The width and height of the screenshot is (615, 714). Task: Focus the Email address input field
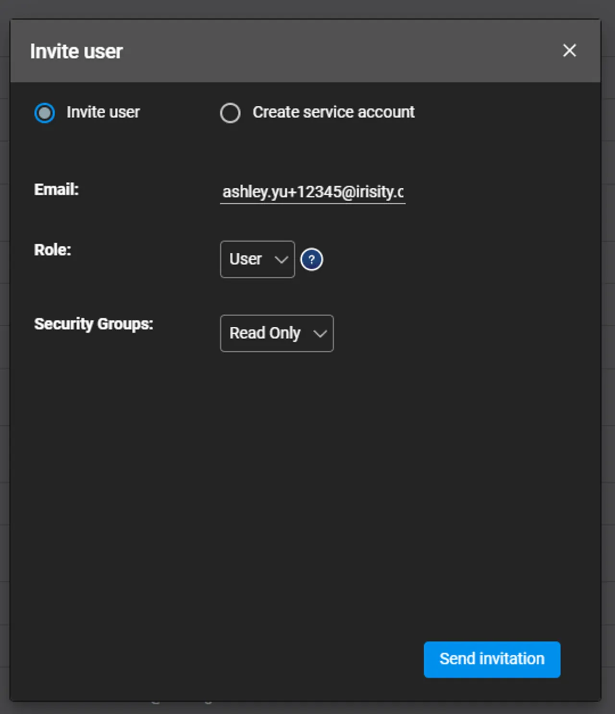click(312, 192)
